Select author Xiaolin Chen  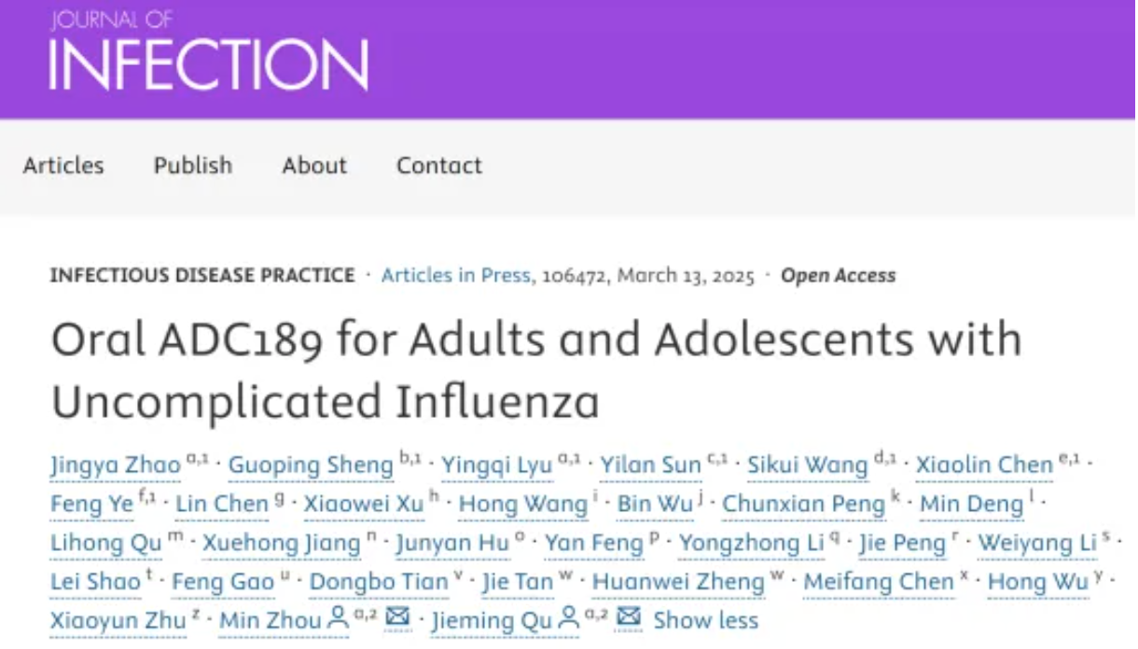click(984, 464)
